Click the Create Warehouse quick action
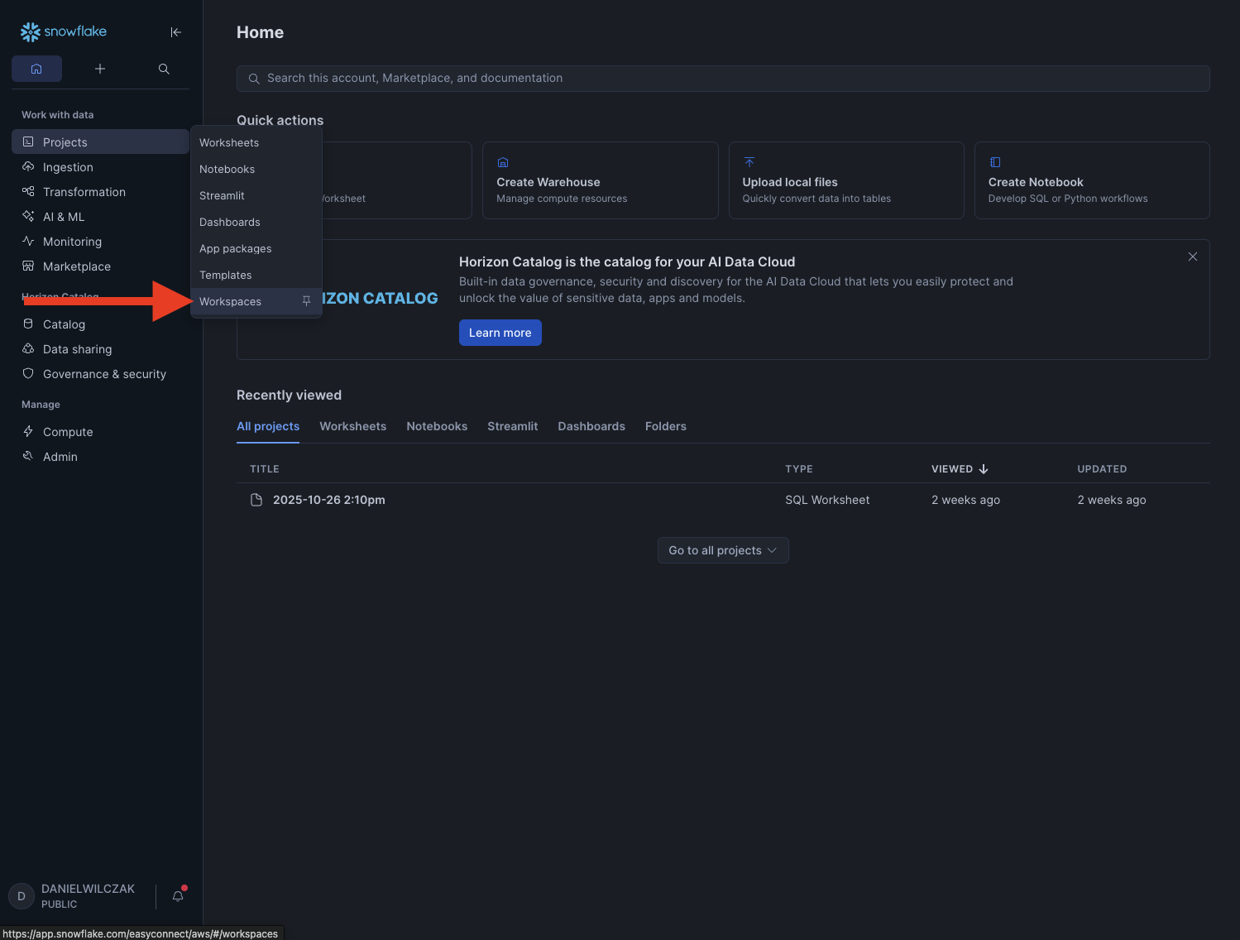 point(600,180)
